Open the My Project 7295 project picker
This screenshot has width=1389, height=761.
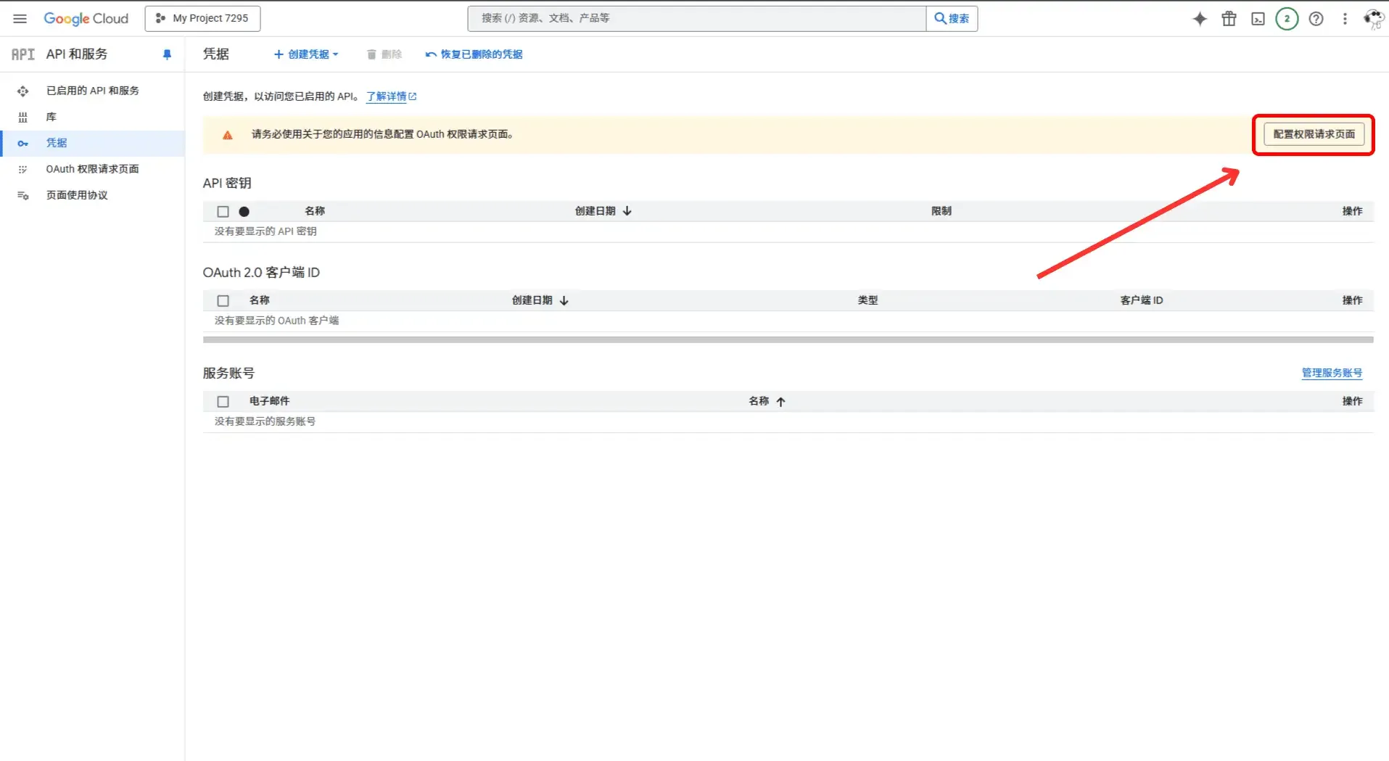tap(202, 19)
